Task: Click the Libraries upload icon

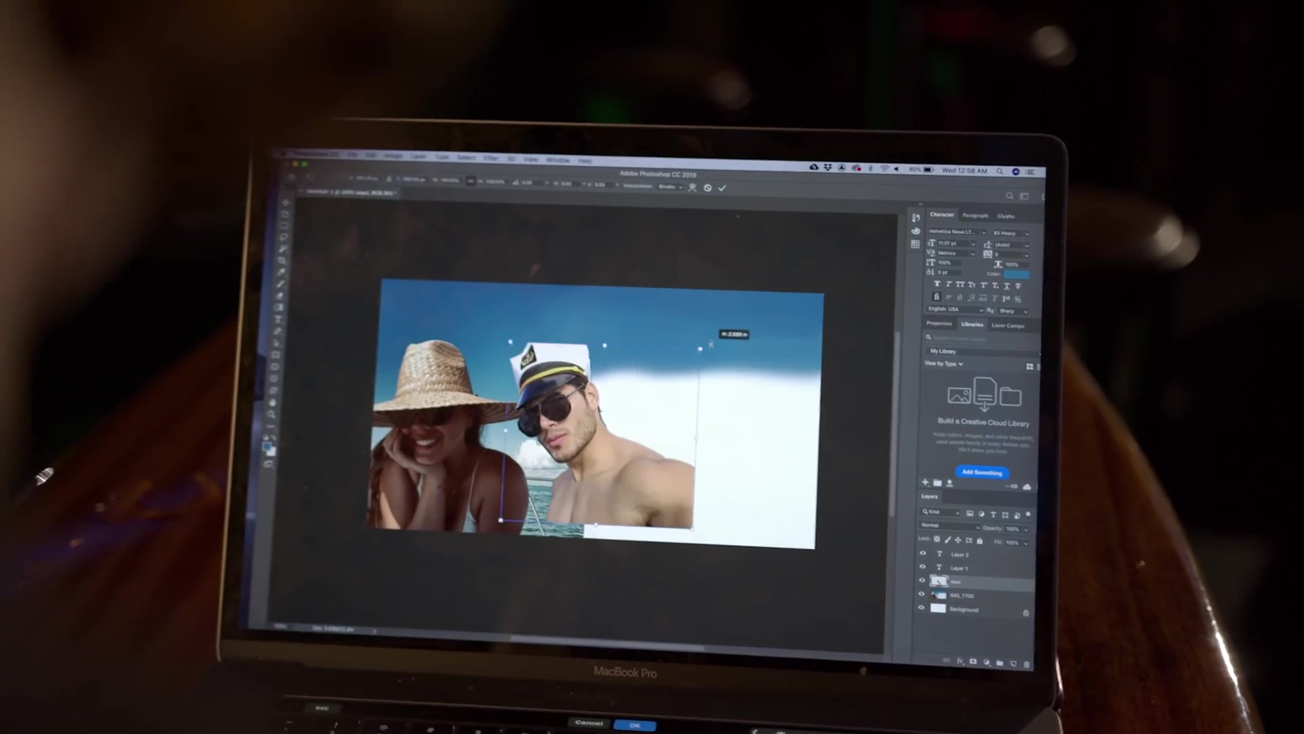Action: tap(949, 483)
